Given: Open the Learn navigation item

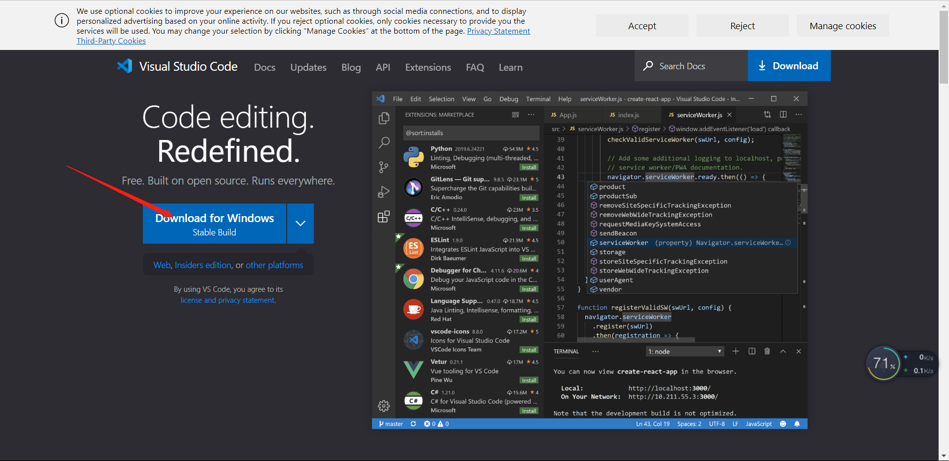Looking at the screenshot, I should point(511,67).
